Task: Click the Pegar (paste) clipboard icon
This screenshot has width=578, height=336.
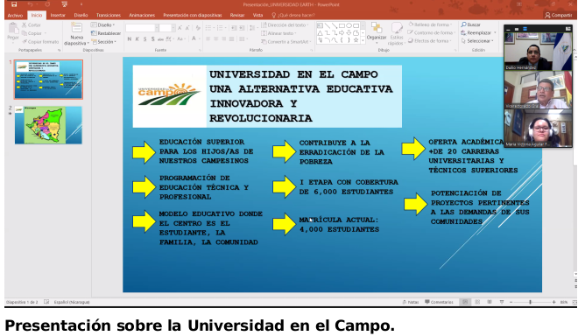Action: tap(13, 28)
